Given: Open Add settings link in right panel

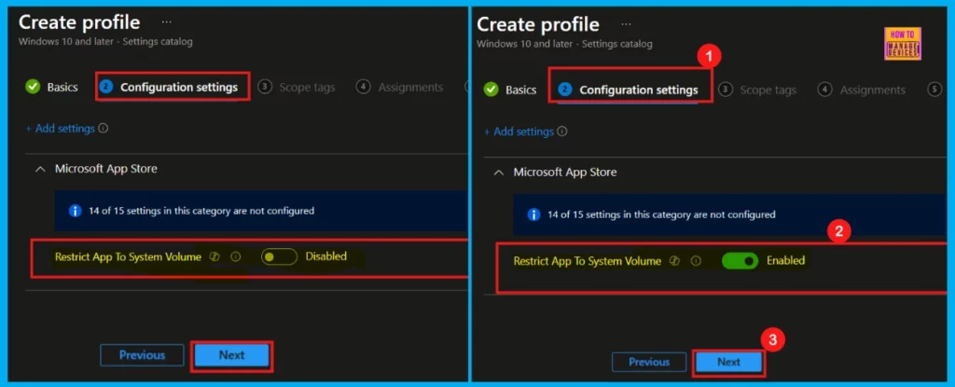Looking at the screenshot, I should (519, 131).
